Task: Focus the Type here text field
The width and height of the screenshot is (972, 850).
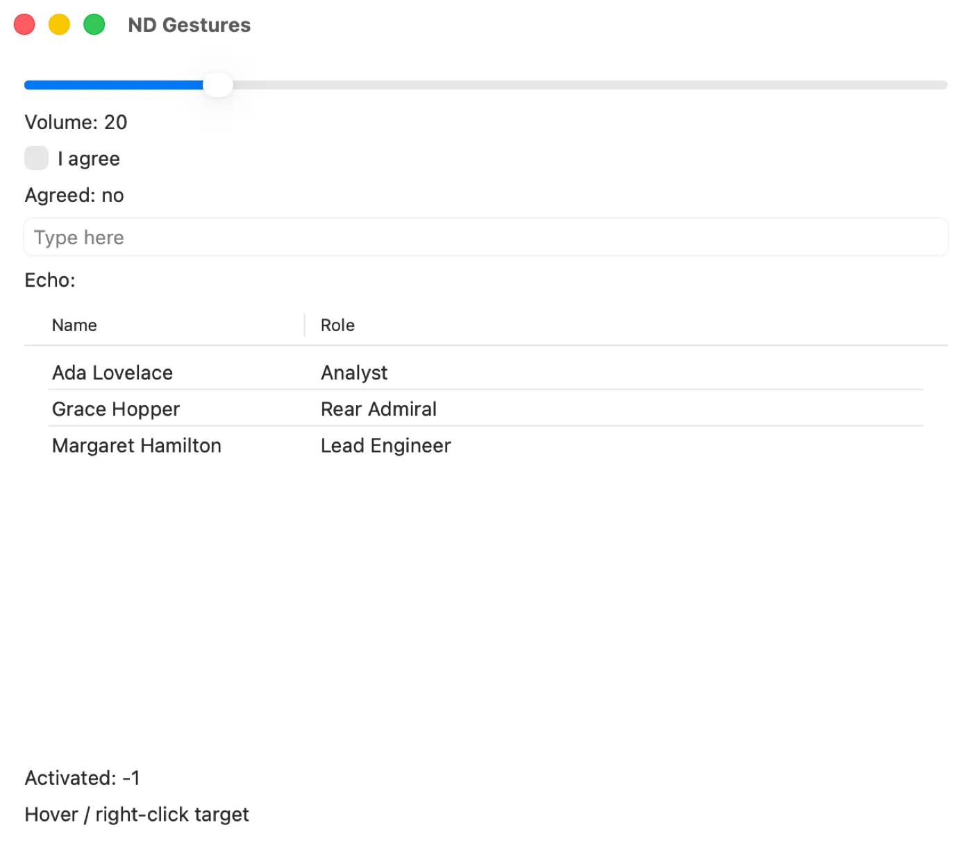Action: (486, 237)
